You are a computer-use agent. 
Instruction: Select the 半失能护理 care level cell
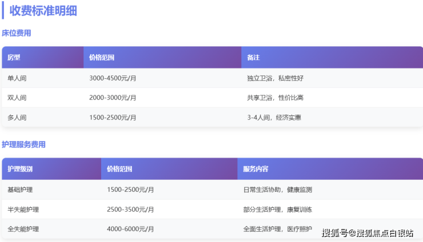23,209
